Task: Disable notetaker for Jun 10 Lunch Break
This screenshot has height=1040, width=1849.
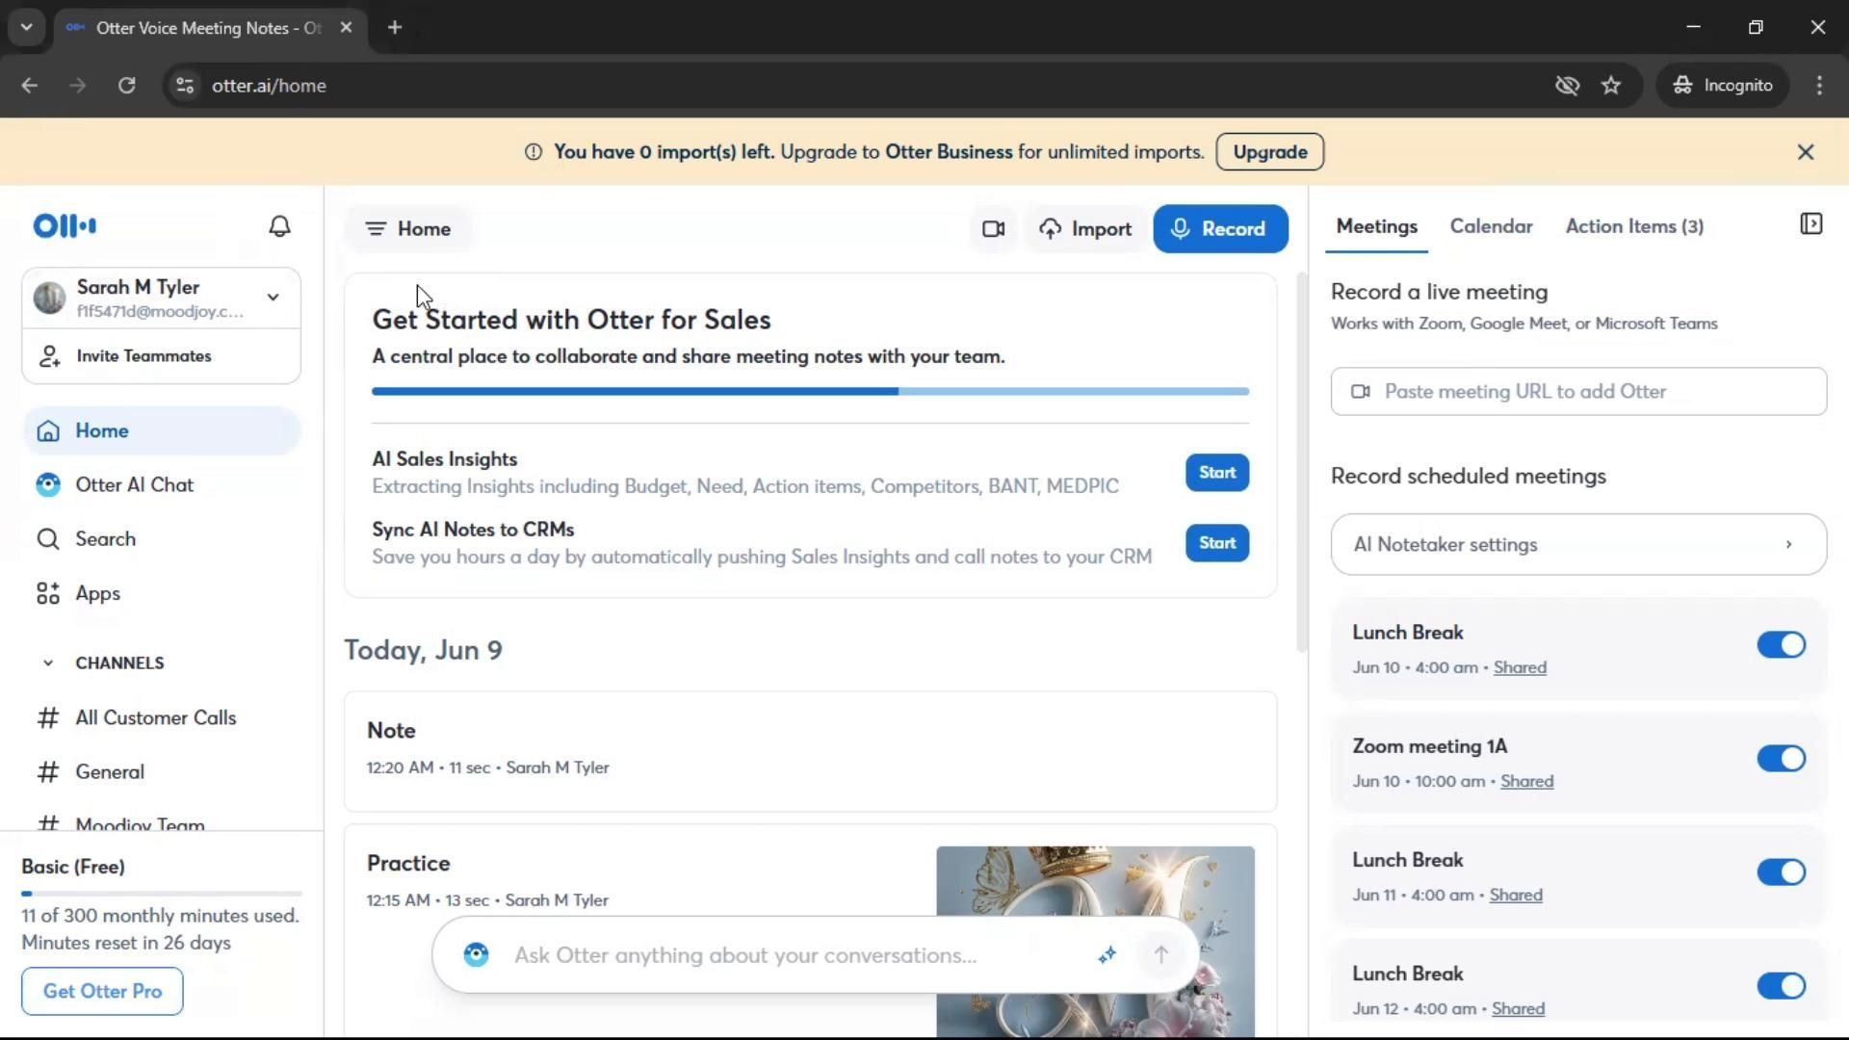Action: click(x=1780, y=645)
